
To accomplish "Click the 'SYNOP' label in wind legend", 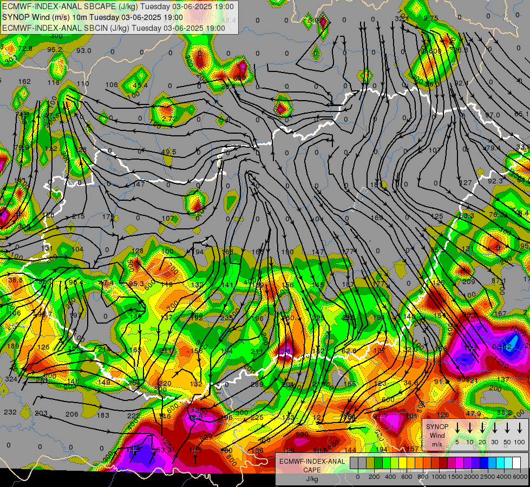I will click(x=437, y=427).
